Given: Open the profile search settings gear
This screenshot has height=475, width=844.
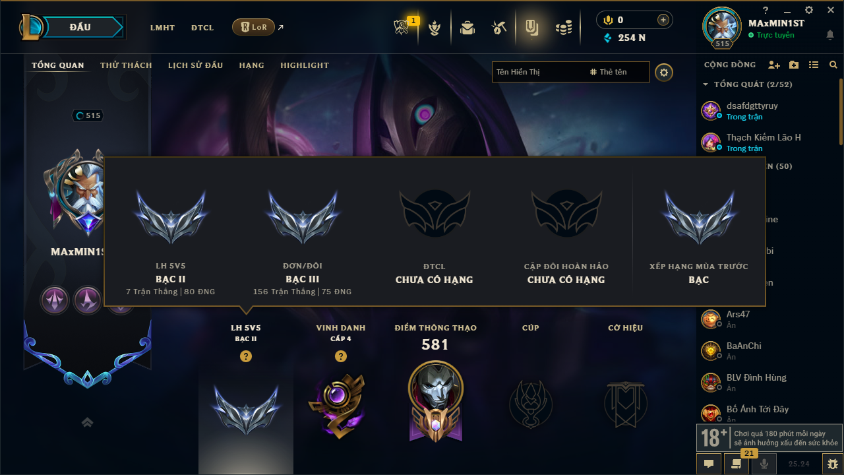Looking at the screenshot, I should tap(664, 72).
